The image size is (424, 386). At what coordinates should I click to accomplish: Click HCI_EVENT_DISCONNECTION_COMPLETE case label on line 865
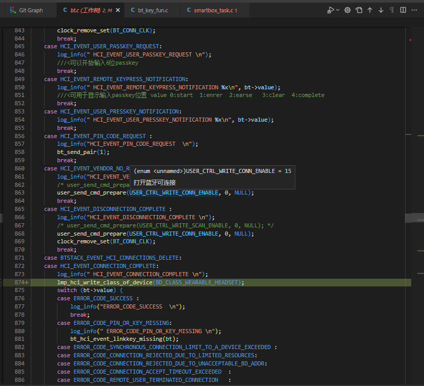coord(113,209)
